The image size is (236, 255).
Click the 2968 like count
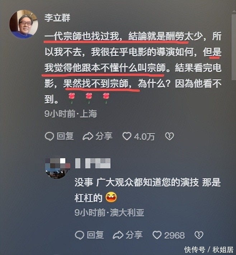[x=174, y=235]
